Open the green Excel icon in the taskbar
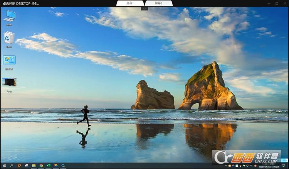The width and height of the screenshot is (289, 169). tap(49, 166)
